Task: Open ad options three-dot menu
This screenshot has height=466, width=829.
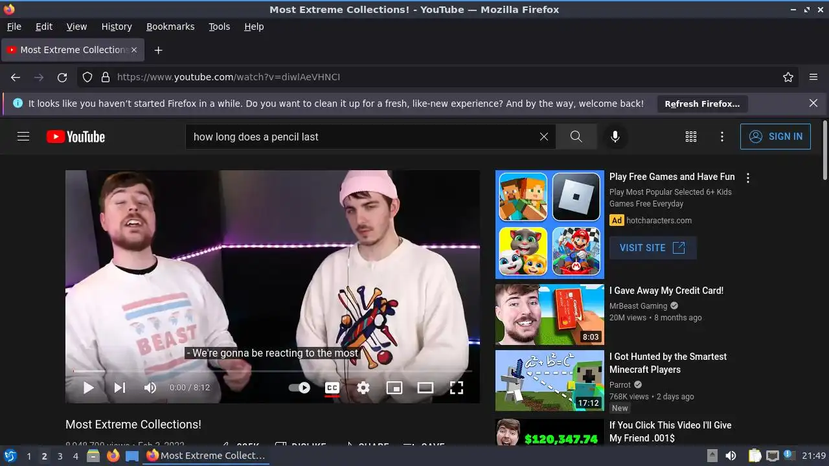Action: coord(748,178)
